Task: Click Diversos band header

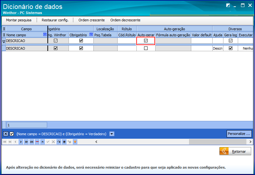Action: [x=233, y=29]
